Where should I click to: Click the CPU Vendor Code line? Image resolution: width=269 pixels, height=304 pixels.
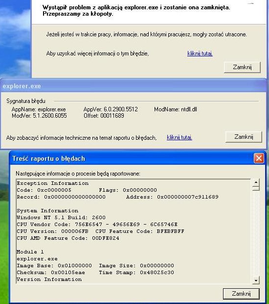point(97,224)
